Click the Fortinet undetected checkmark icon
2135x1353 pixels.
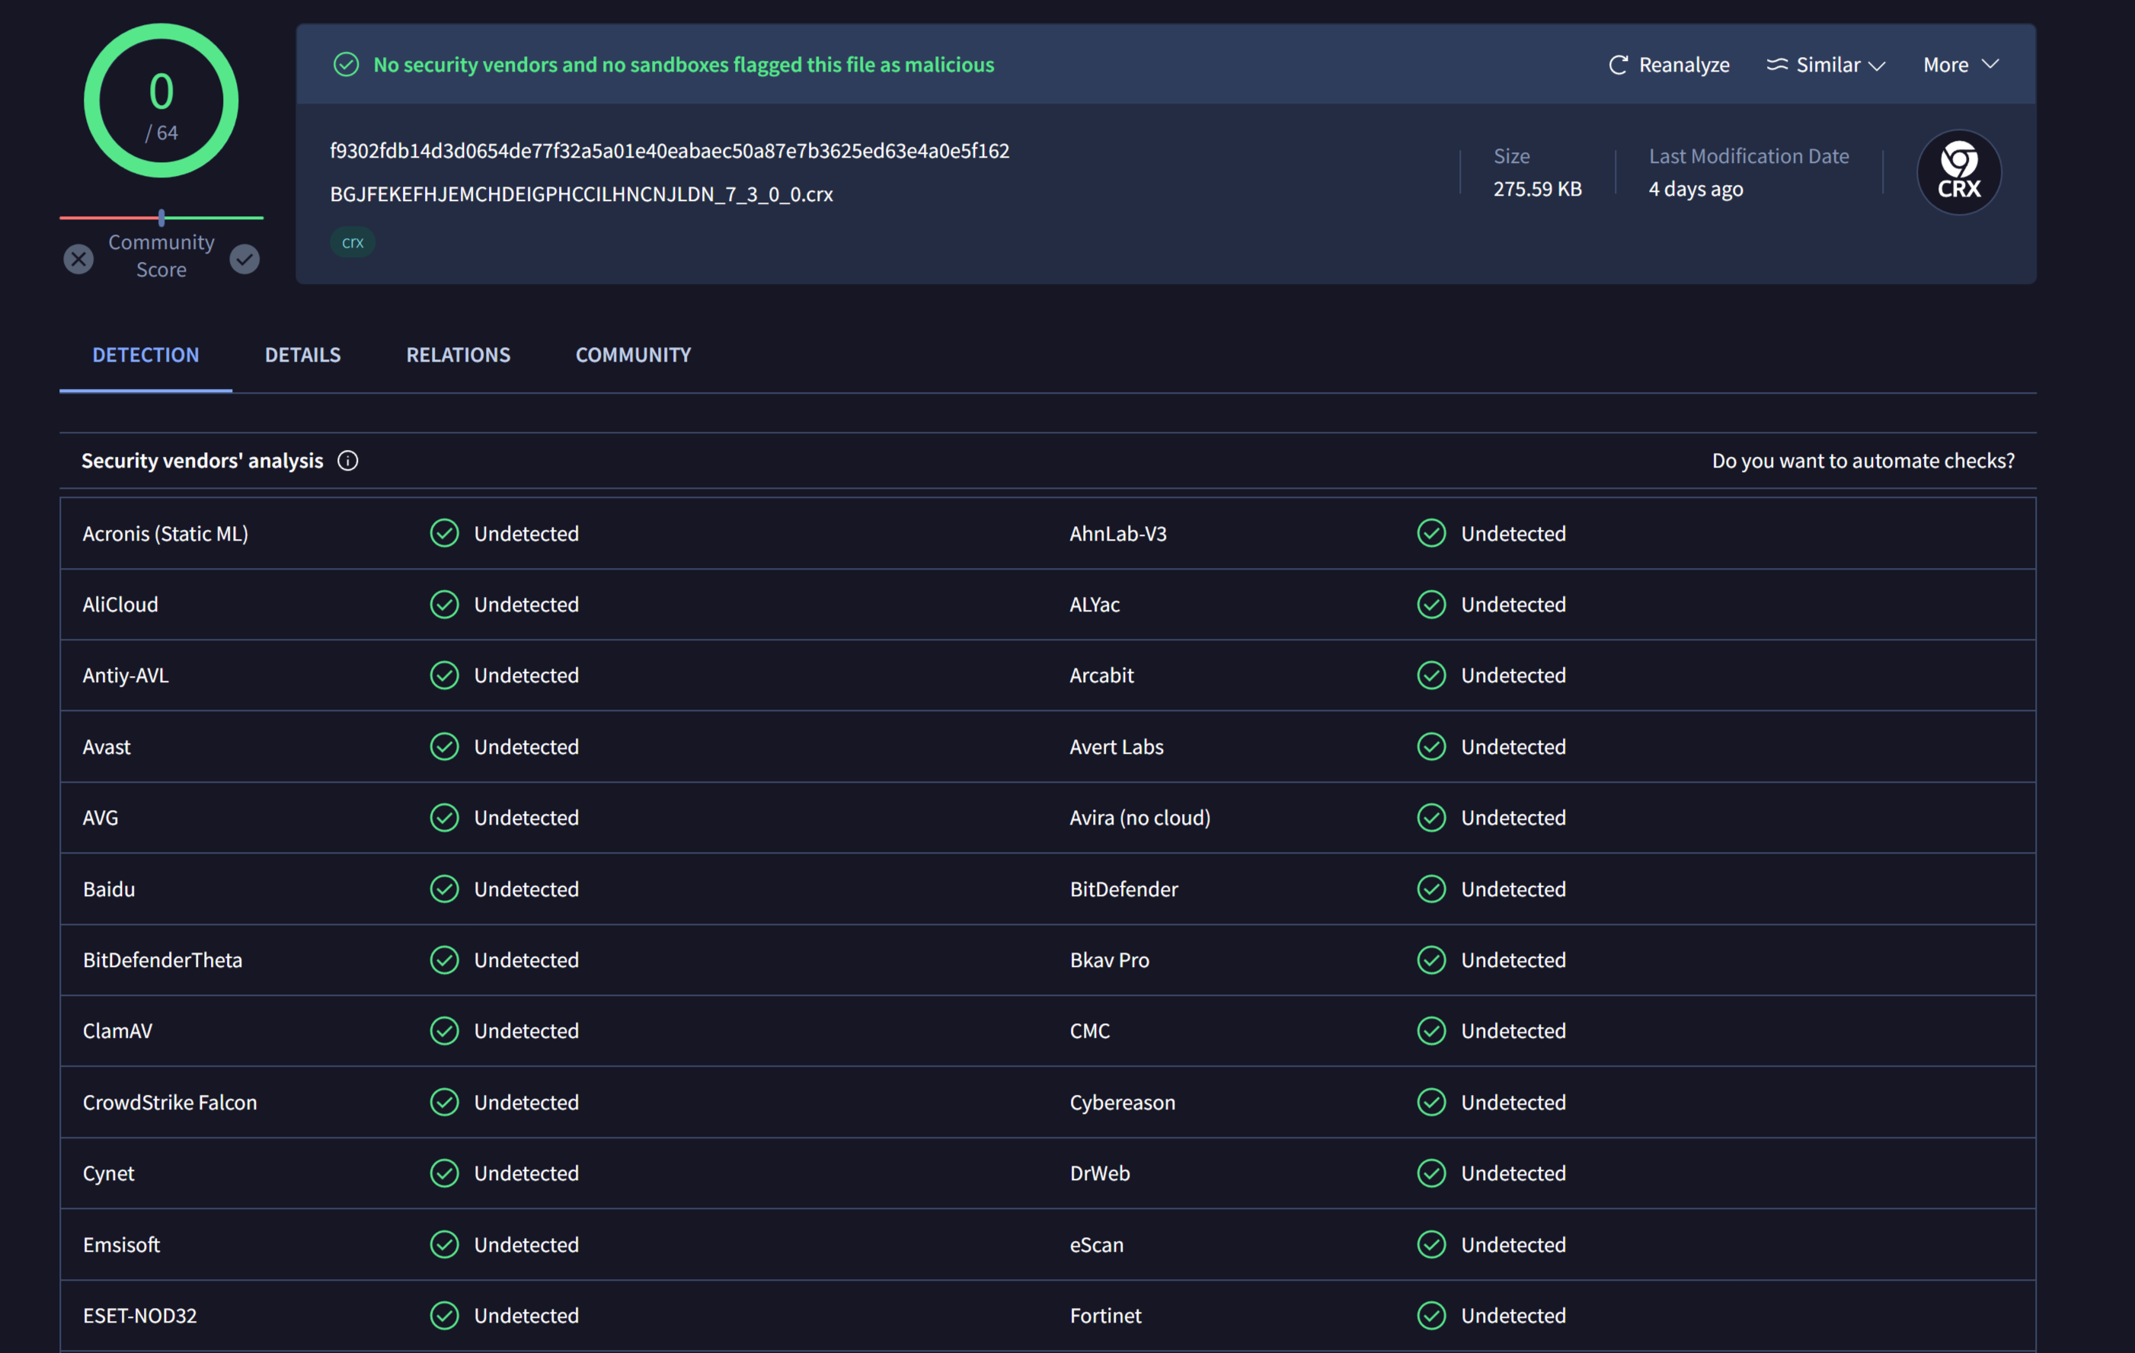[1431, 1315]
